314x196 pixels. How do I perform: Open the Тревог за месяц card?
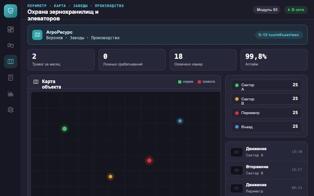pyautogui.click(x=61, y=60)
